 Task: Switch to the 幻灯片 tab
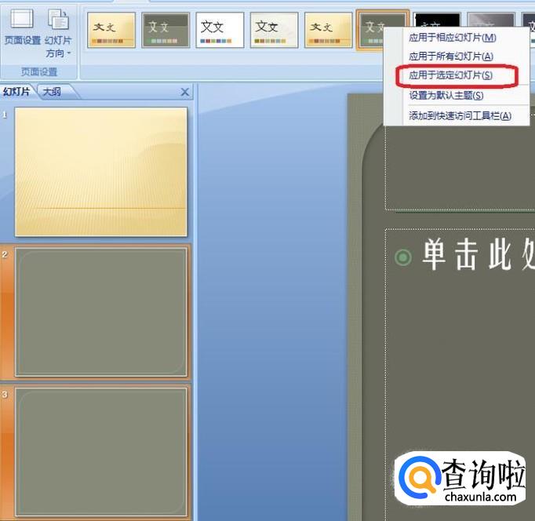pos(16,92)
